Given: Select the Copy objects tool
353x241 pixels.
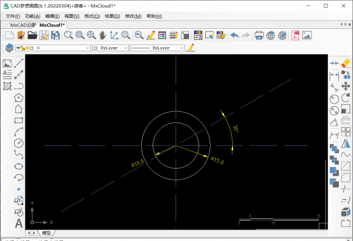Looking at the screenshot, I should [345, 75].
